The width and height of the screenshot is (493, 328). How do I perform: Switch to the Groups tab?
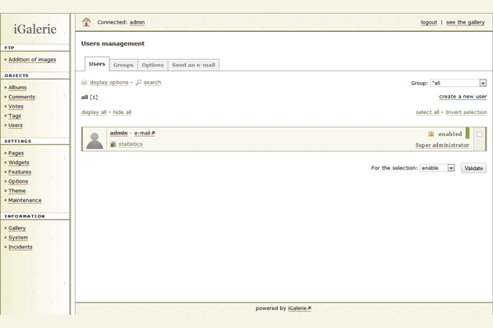pos(123,65)
